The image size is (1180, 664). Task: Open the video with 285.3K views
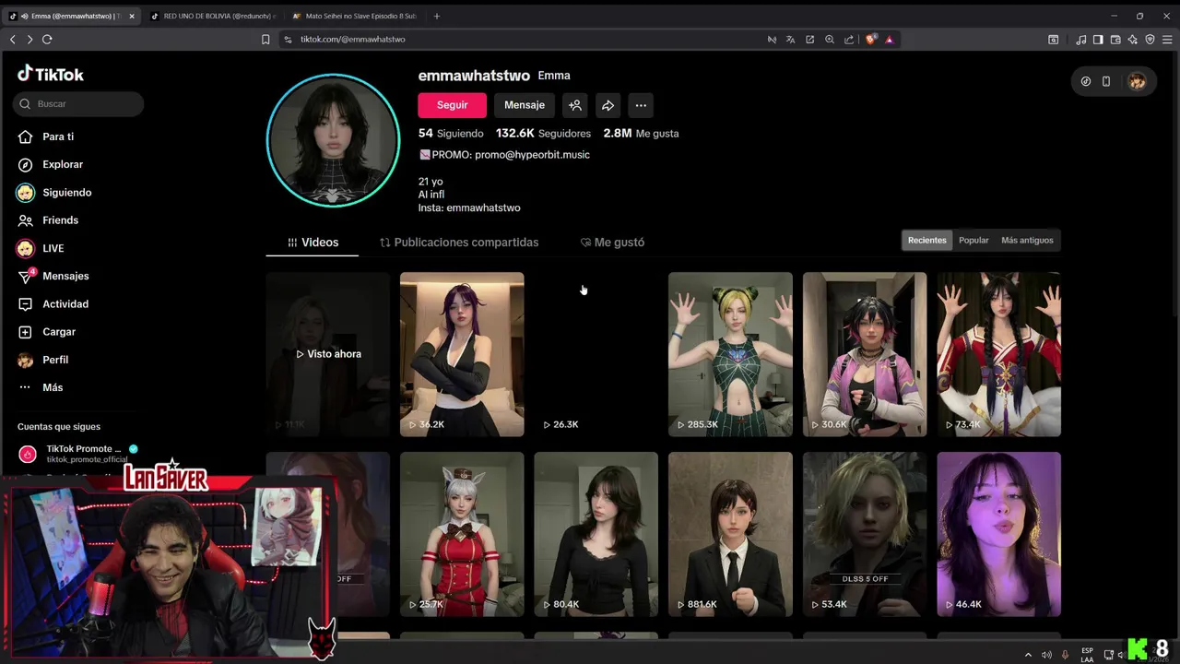click(x=730, y=354)
